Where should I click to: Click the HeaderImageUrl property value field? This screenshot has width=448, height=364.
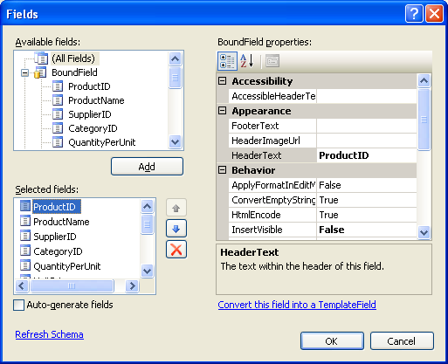click(x=367, y=141)
